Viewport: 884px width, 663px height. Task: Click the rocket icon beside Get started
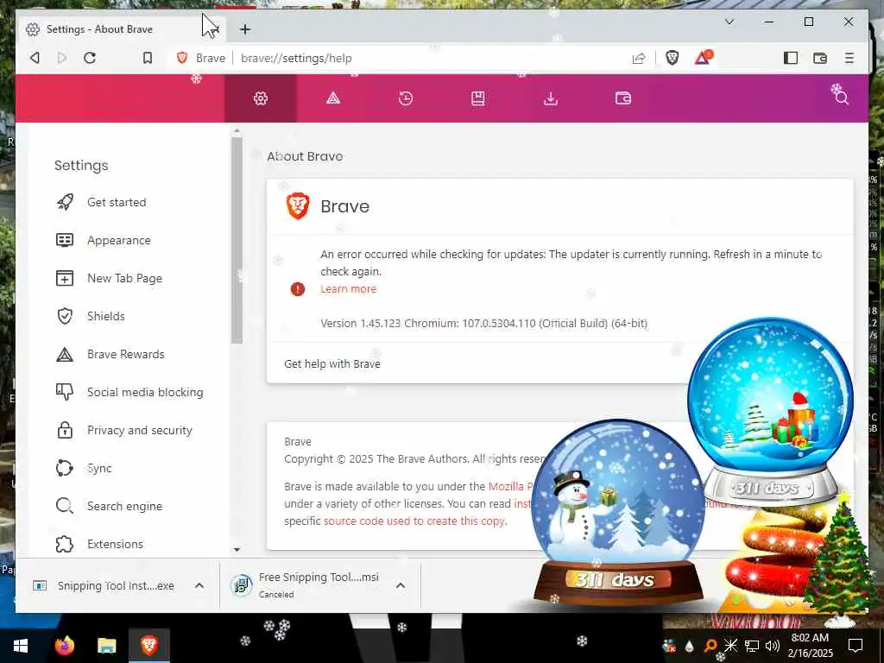(65, 202)
